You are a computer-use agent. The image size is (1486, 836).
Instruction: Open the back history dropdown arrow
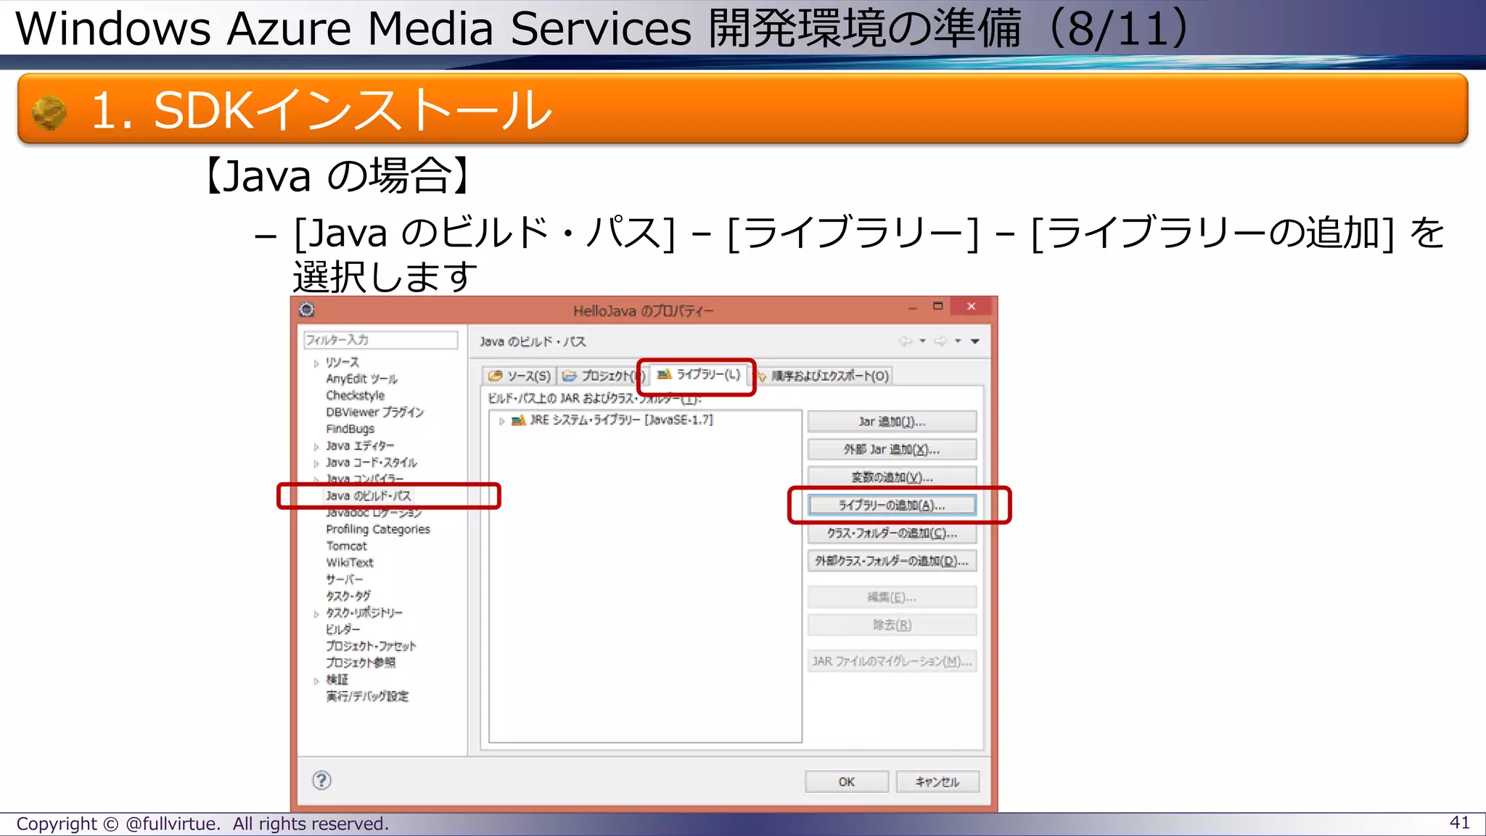pos(922,341)
